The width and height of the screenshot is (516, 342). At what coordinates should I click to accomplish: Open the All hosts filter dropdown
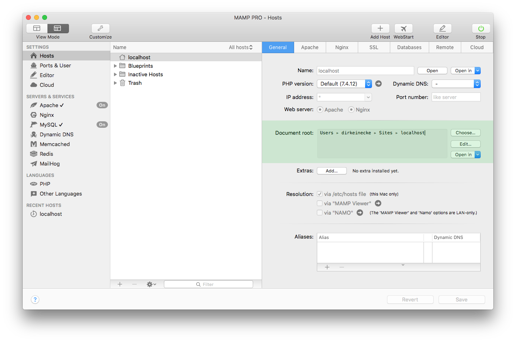[241, 47]
